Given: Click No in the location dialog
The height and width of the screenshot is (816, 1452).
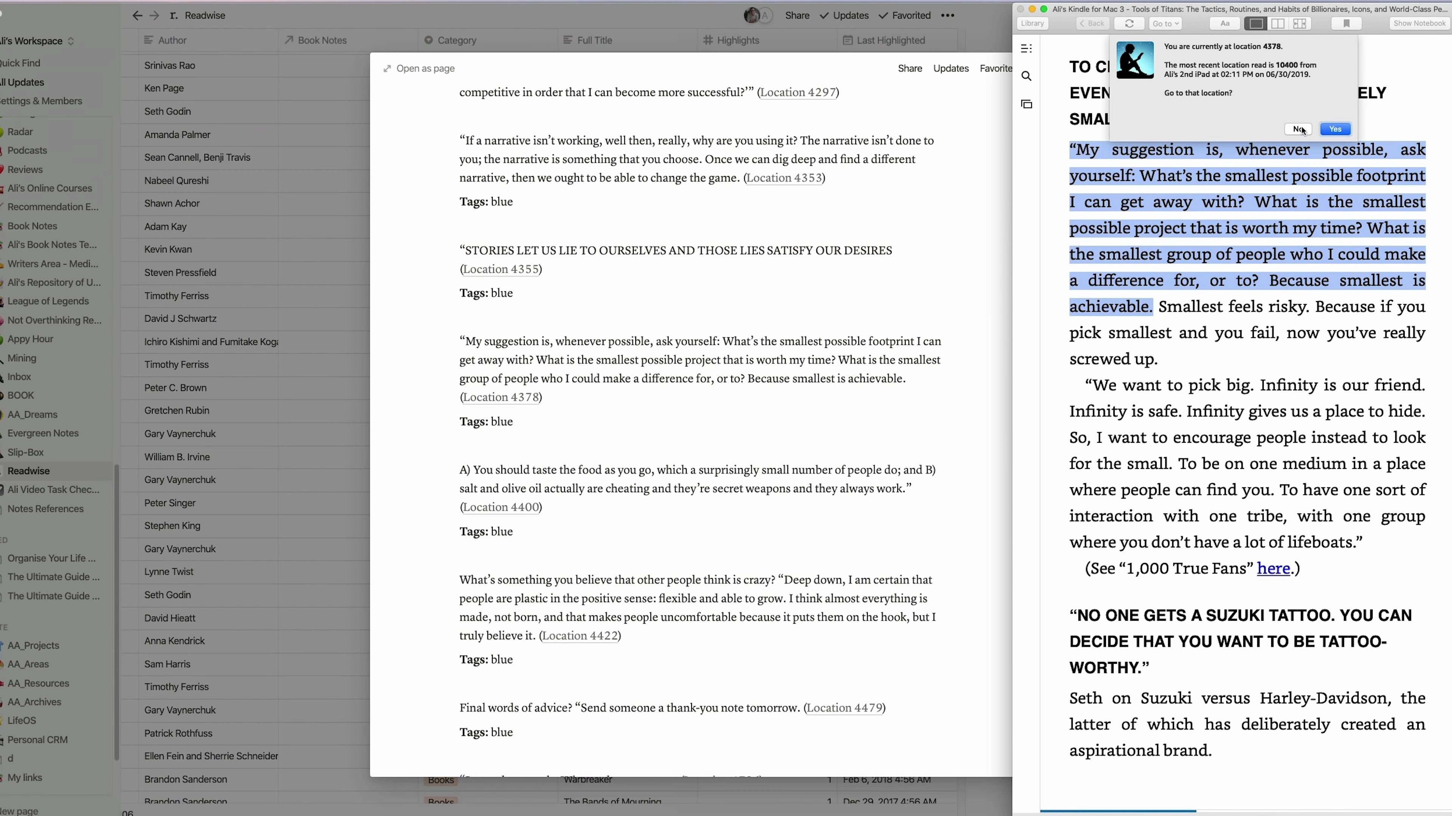Looking at the screenshot, I should point(1298,129).
